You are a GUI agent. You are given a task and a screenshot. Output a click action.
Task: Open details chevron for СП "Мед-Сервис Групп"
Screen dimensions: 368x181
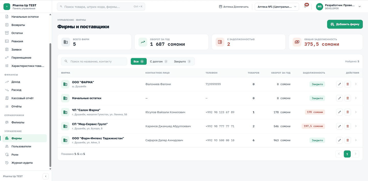(356, 126)
